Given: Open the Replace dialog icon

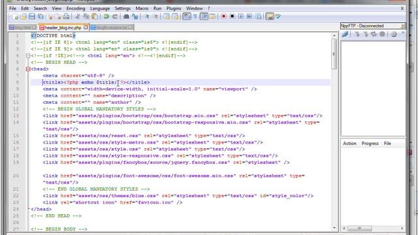Looking at the screenshot, I should (x=135, y=16).
